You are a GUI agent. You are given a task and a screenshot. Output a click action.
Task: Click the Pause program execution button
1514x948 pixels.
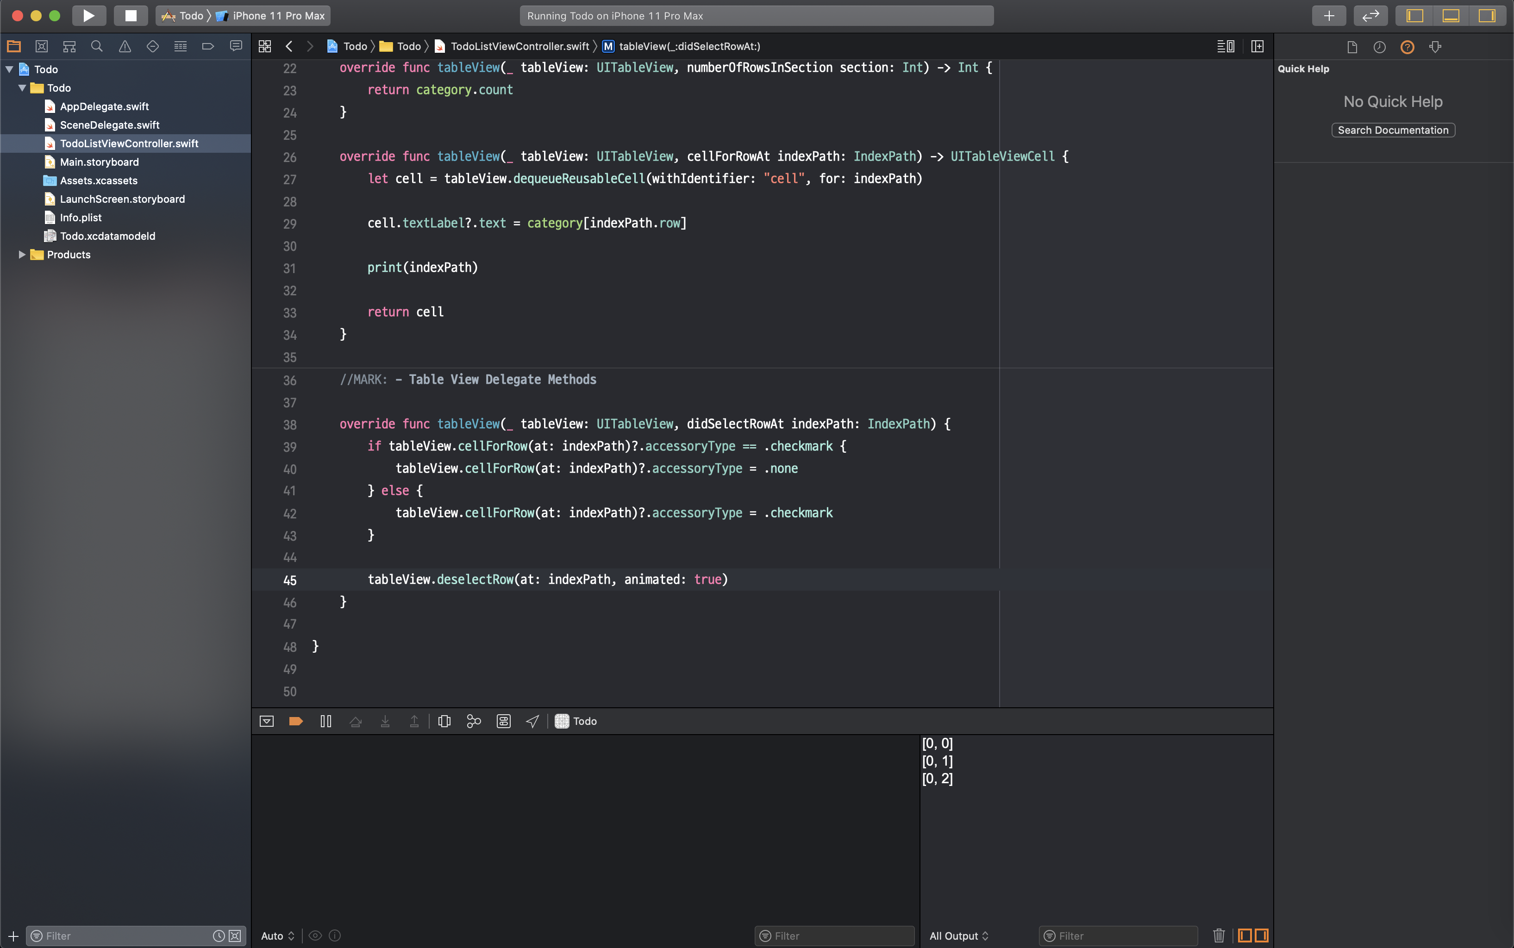click(x=325, y=721)
